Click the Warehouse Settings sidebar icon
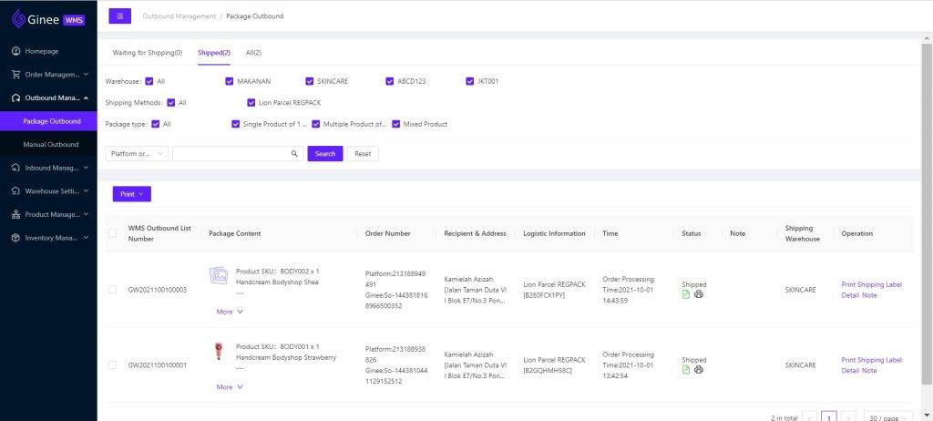 coord(16,191)
